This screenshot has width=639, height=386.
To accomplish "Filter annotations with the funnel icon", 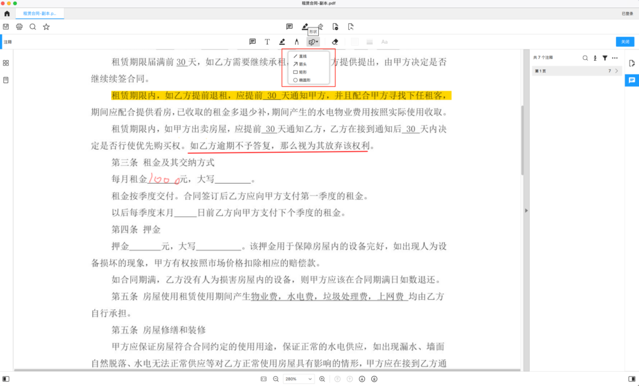I will (x=605, y=57).
